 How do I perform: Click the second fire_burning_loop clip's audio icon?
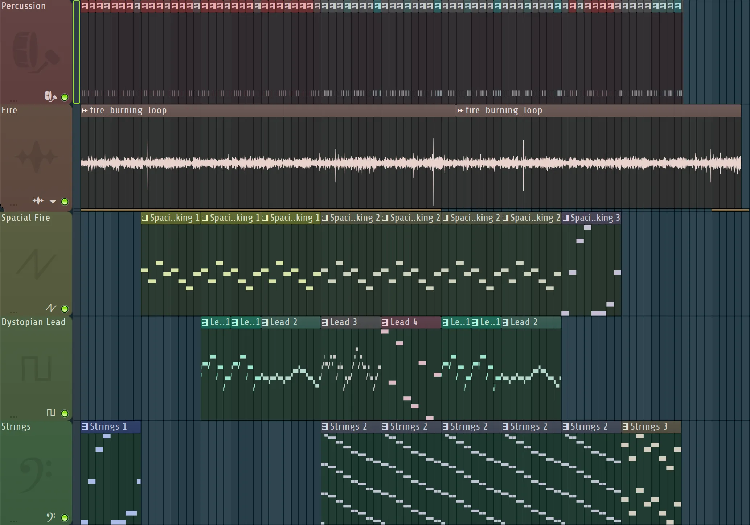460,111
